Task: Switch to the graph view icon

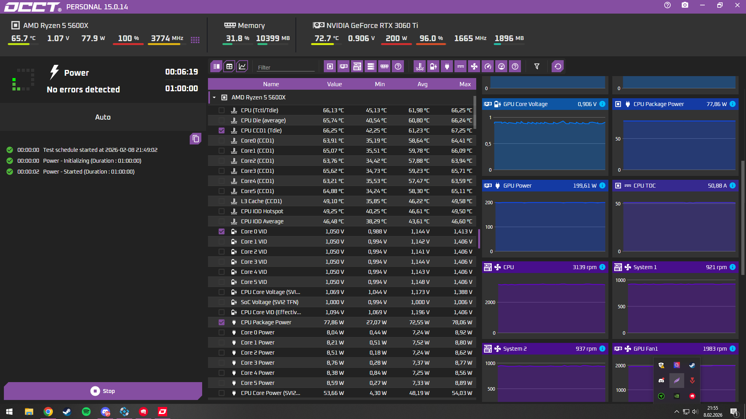Action: [x=242, y=66]
